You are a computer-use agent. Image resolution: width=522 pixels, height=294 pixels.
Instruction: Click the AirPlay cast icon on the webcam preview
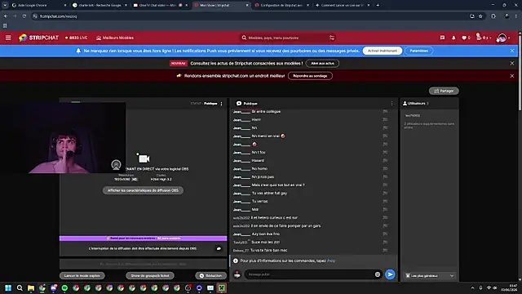click(116, 165)
